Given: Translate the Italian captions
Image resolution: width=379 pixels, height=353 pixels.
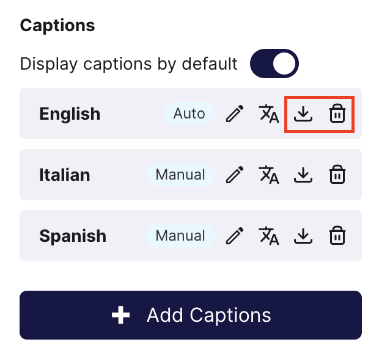Looking at the screenshot, I should (269, 175).
